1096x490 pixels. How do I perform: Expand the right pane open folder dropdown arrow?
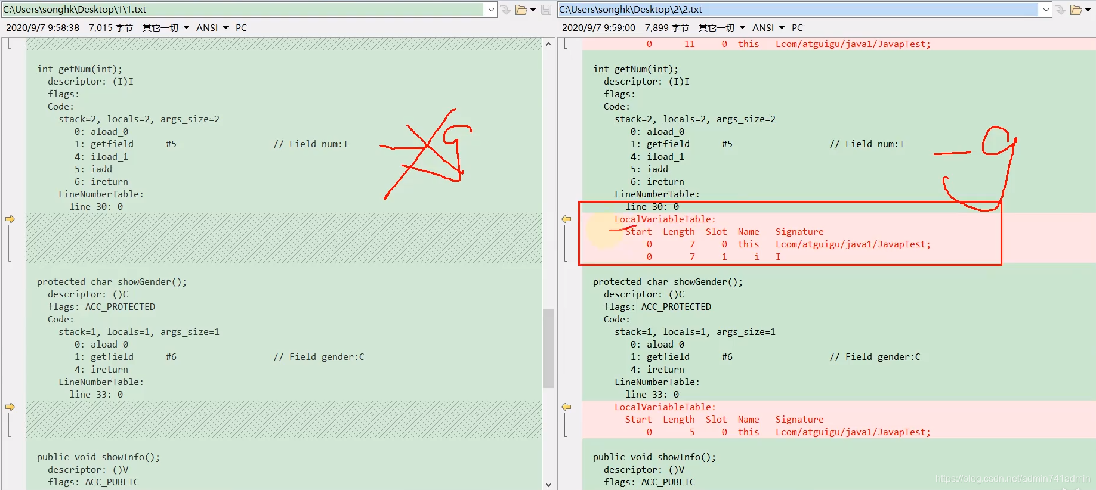[x=1088, y=10]
